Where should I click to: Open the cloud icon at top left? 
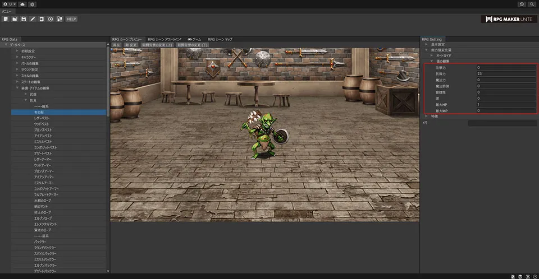coord(22,4)
